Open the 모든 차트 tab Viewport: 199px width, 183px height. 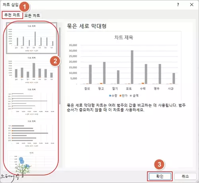point(32,16)
